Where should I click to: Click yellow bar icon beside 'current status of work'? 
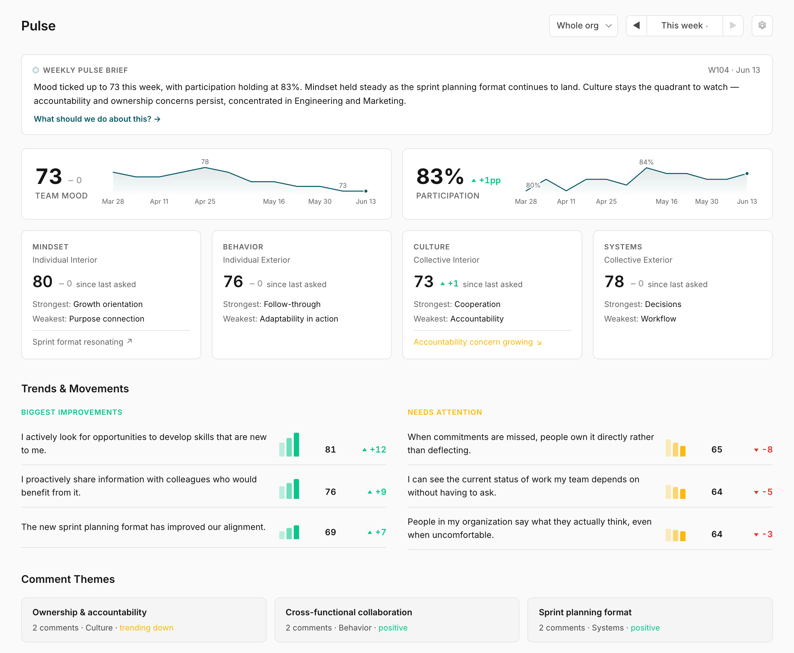(x=675, y=492)
